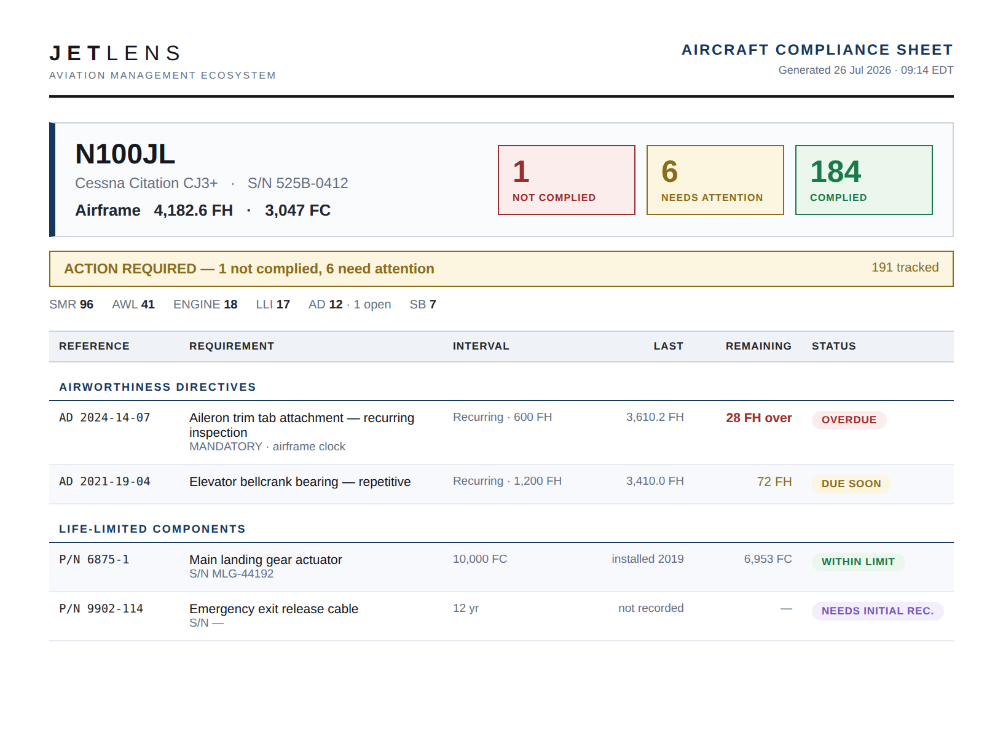Open the 6 Needs Attention card
This screenshot has width=1003, height=752.
point(715,180)
